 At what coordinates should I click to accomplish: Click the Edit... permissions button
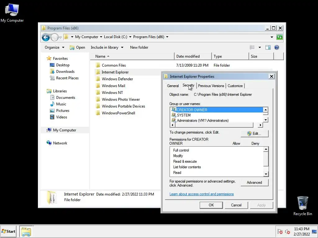pyautogui.click(x=255, y=134)
